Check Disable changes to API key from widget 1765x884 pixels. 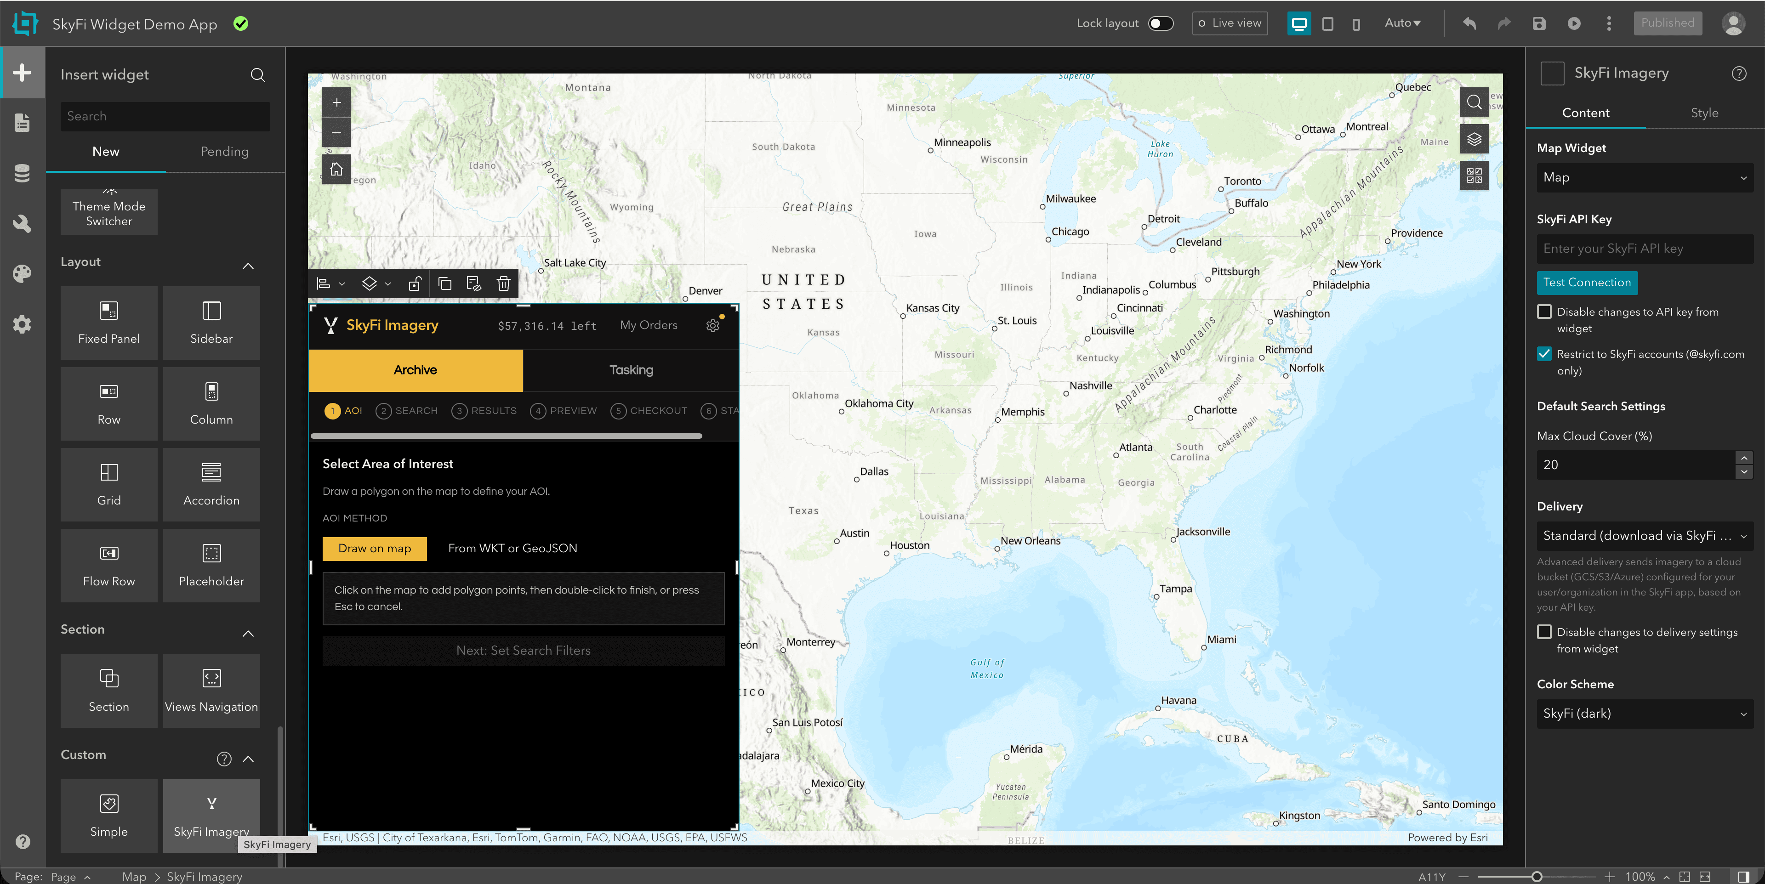(x=1544, y=312)
